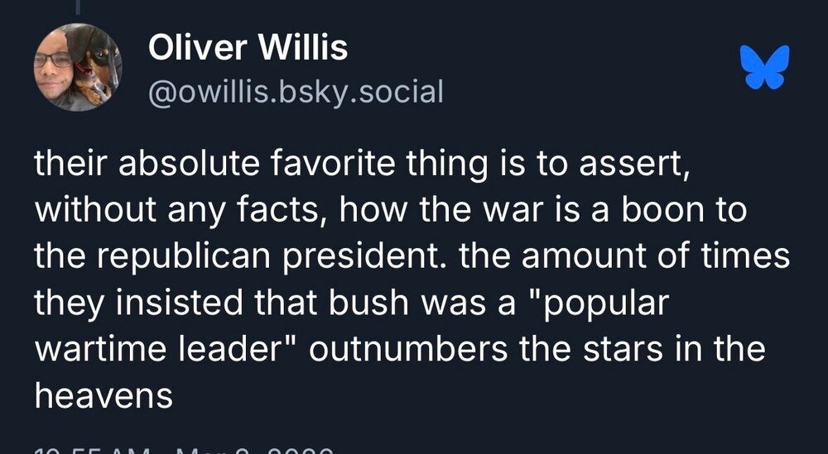Click the display name Oliver Willis
828x454 pixels.
(x=248, y=50)
